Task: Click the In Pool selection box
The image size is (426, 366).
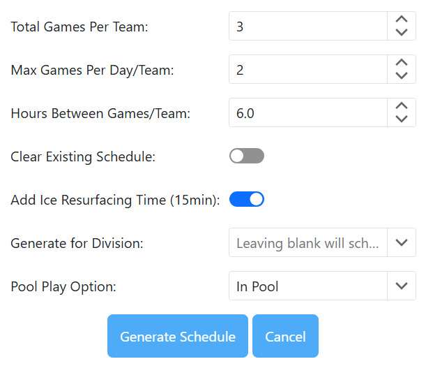Action: 307,286
